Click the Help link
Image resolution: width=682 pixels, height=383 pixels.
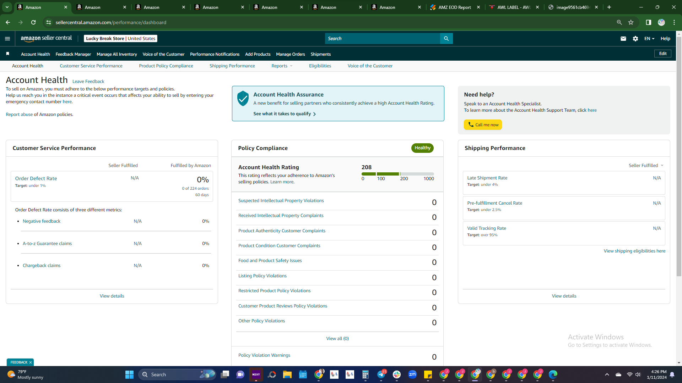pyautogui.click(x=665, y=39)
